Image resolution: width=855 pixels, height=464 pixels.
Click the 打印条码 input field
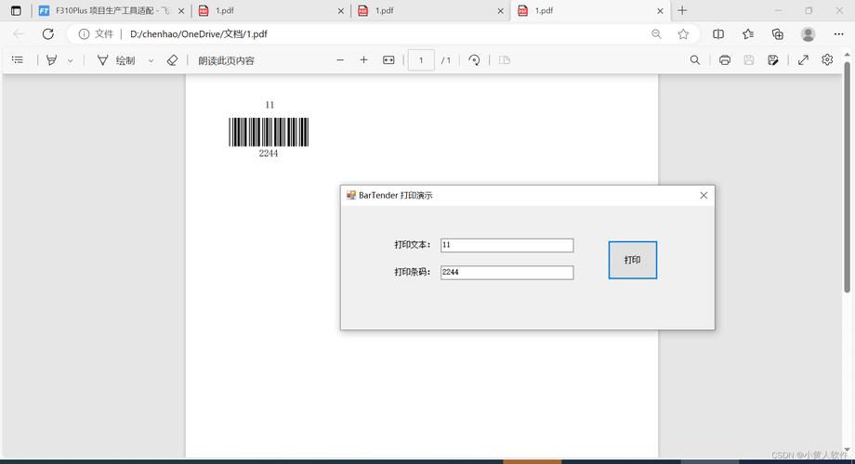tap(507, 272)
